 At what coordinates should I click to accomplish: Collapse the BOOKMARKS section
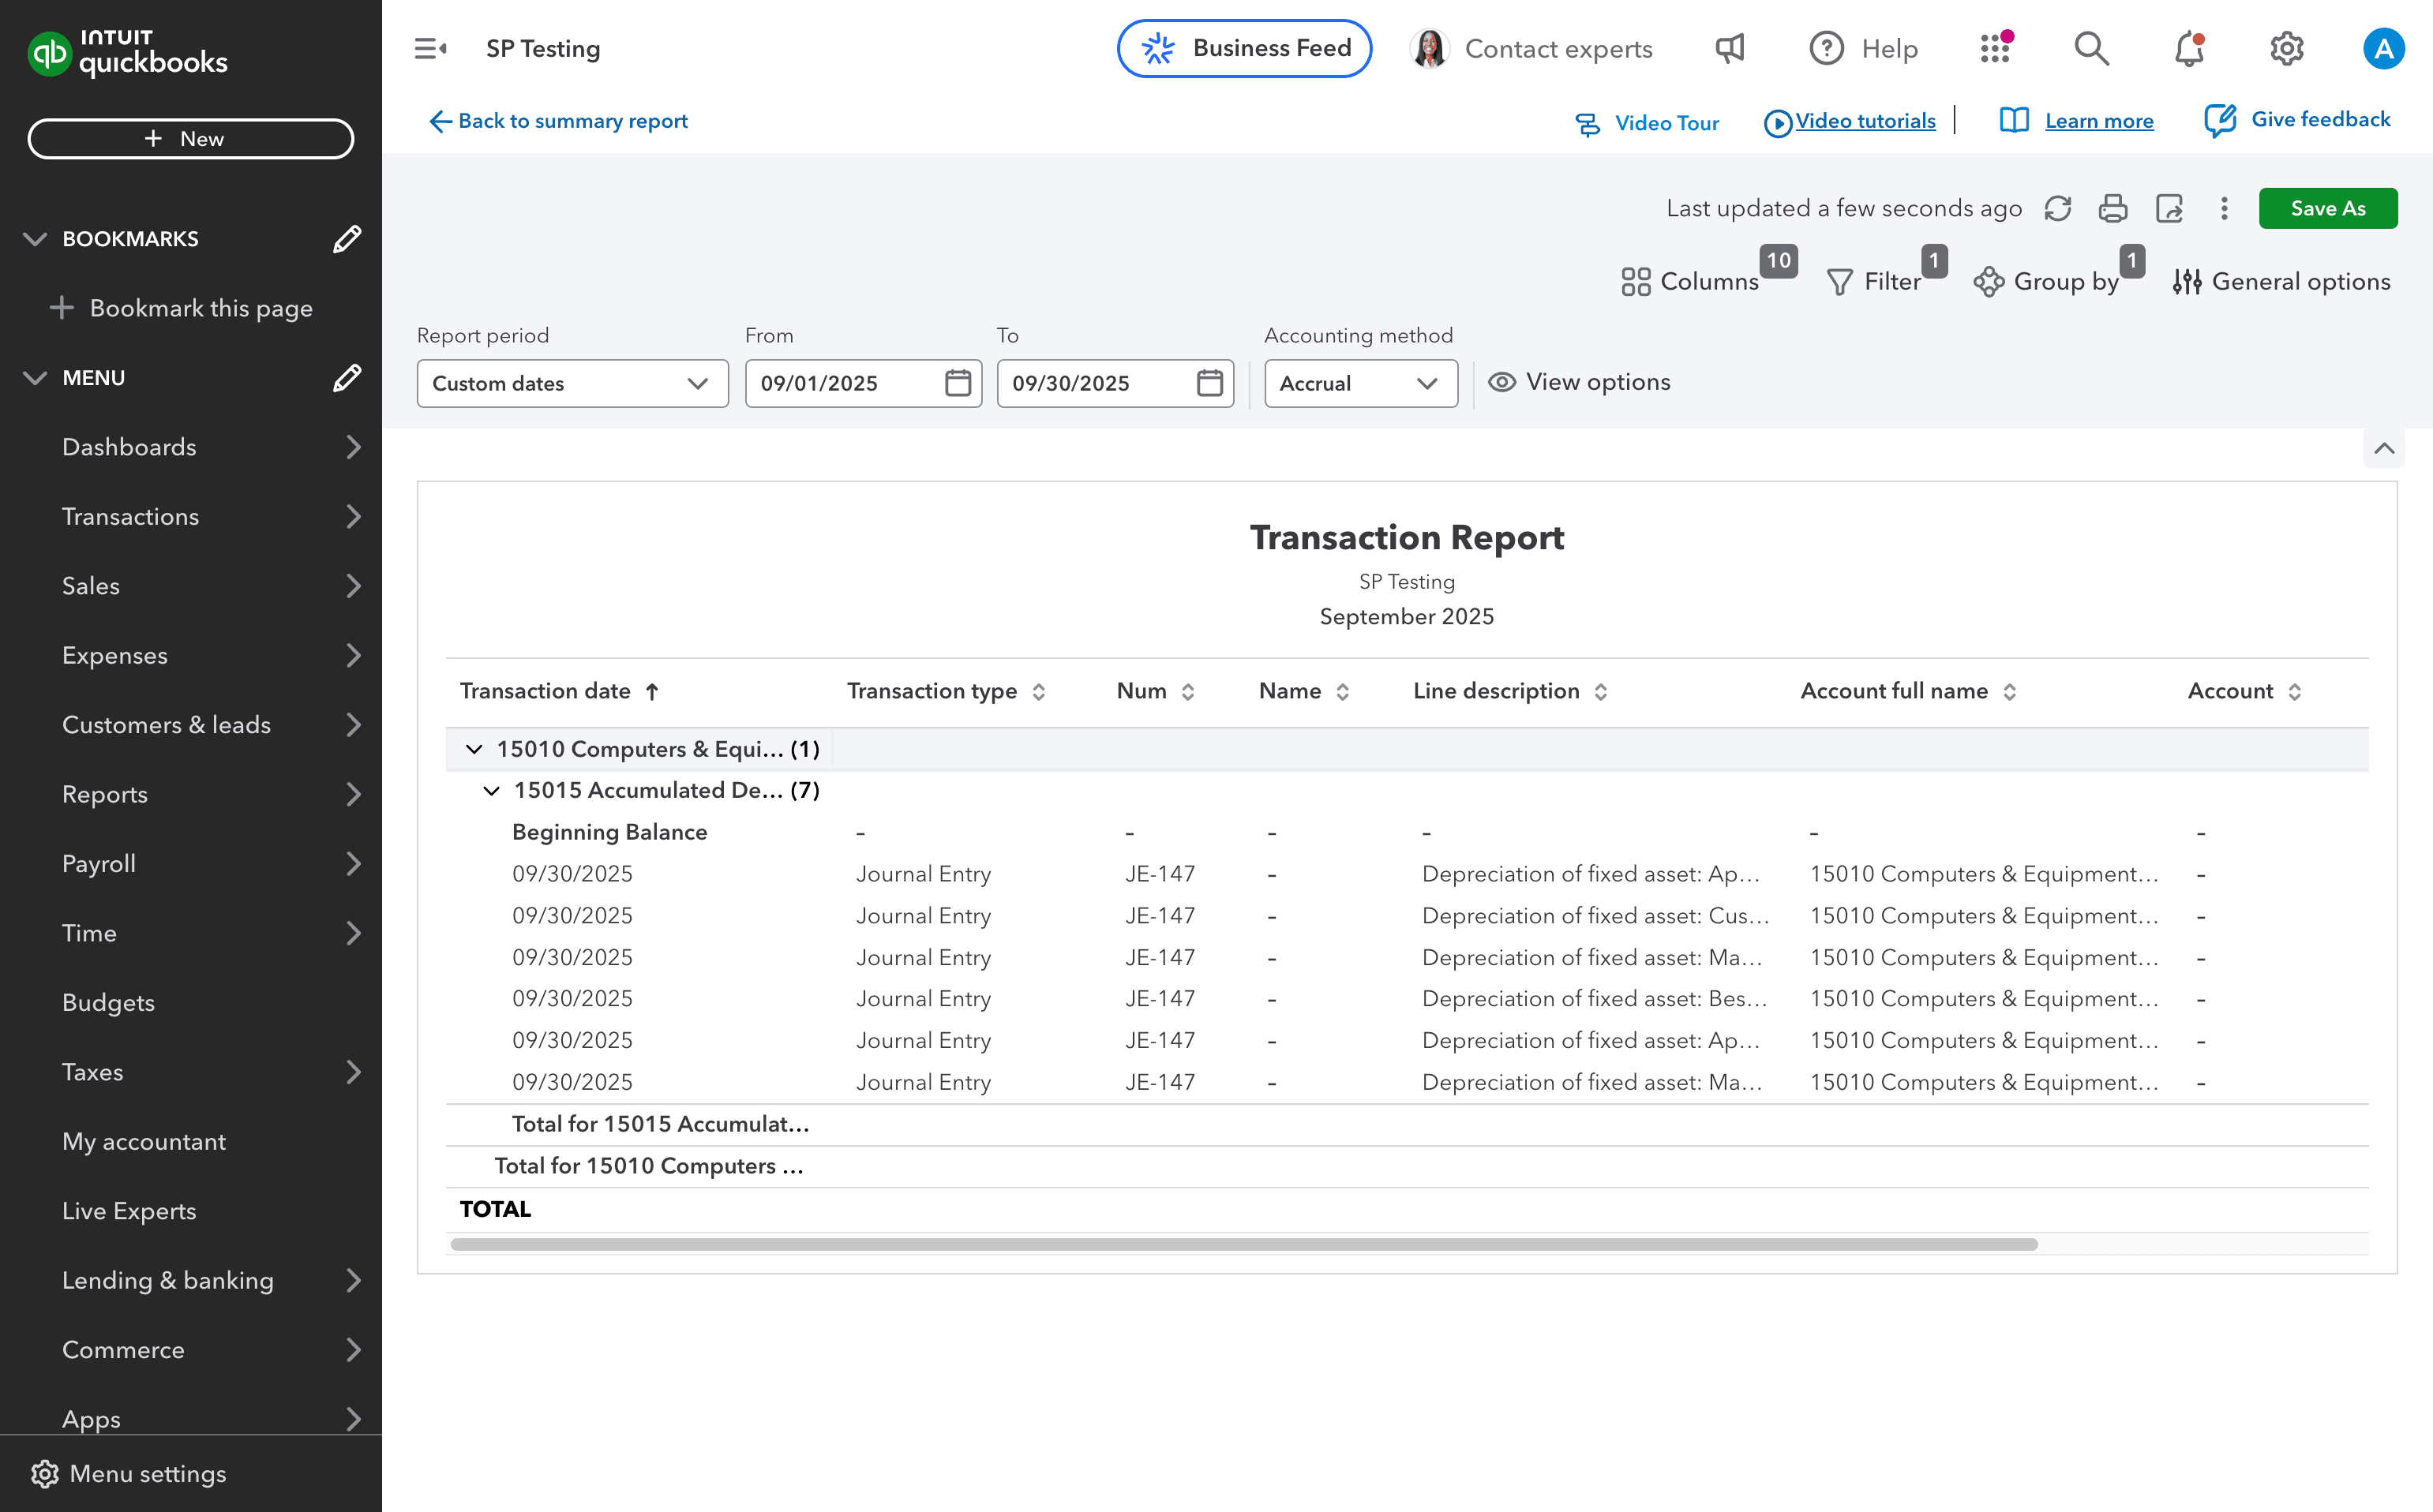click(x=35, y=238)
